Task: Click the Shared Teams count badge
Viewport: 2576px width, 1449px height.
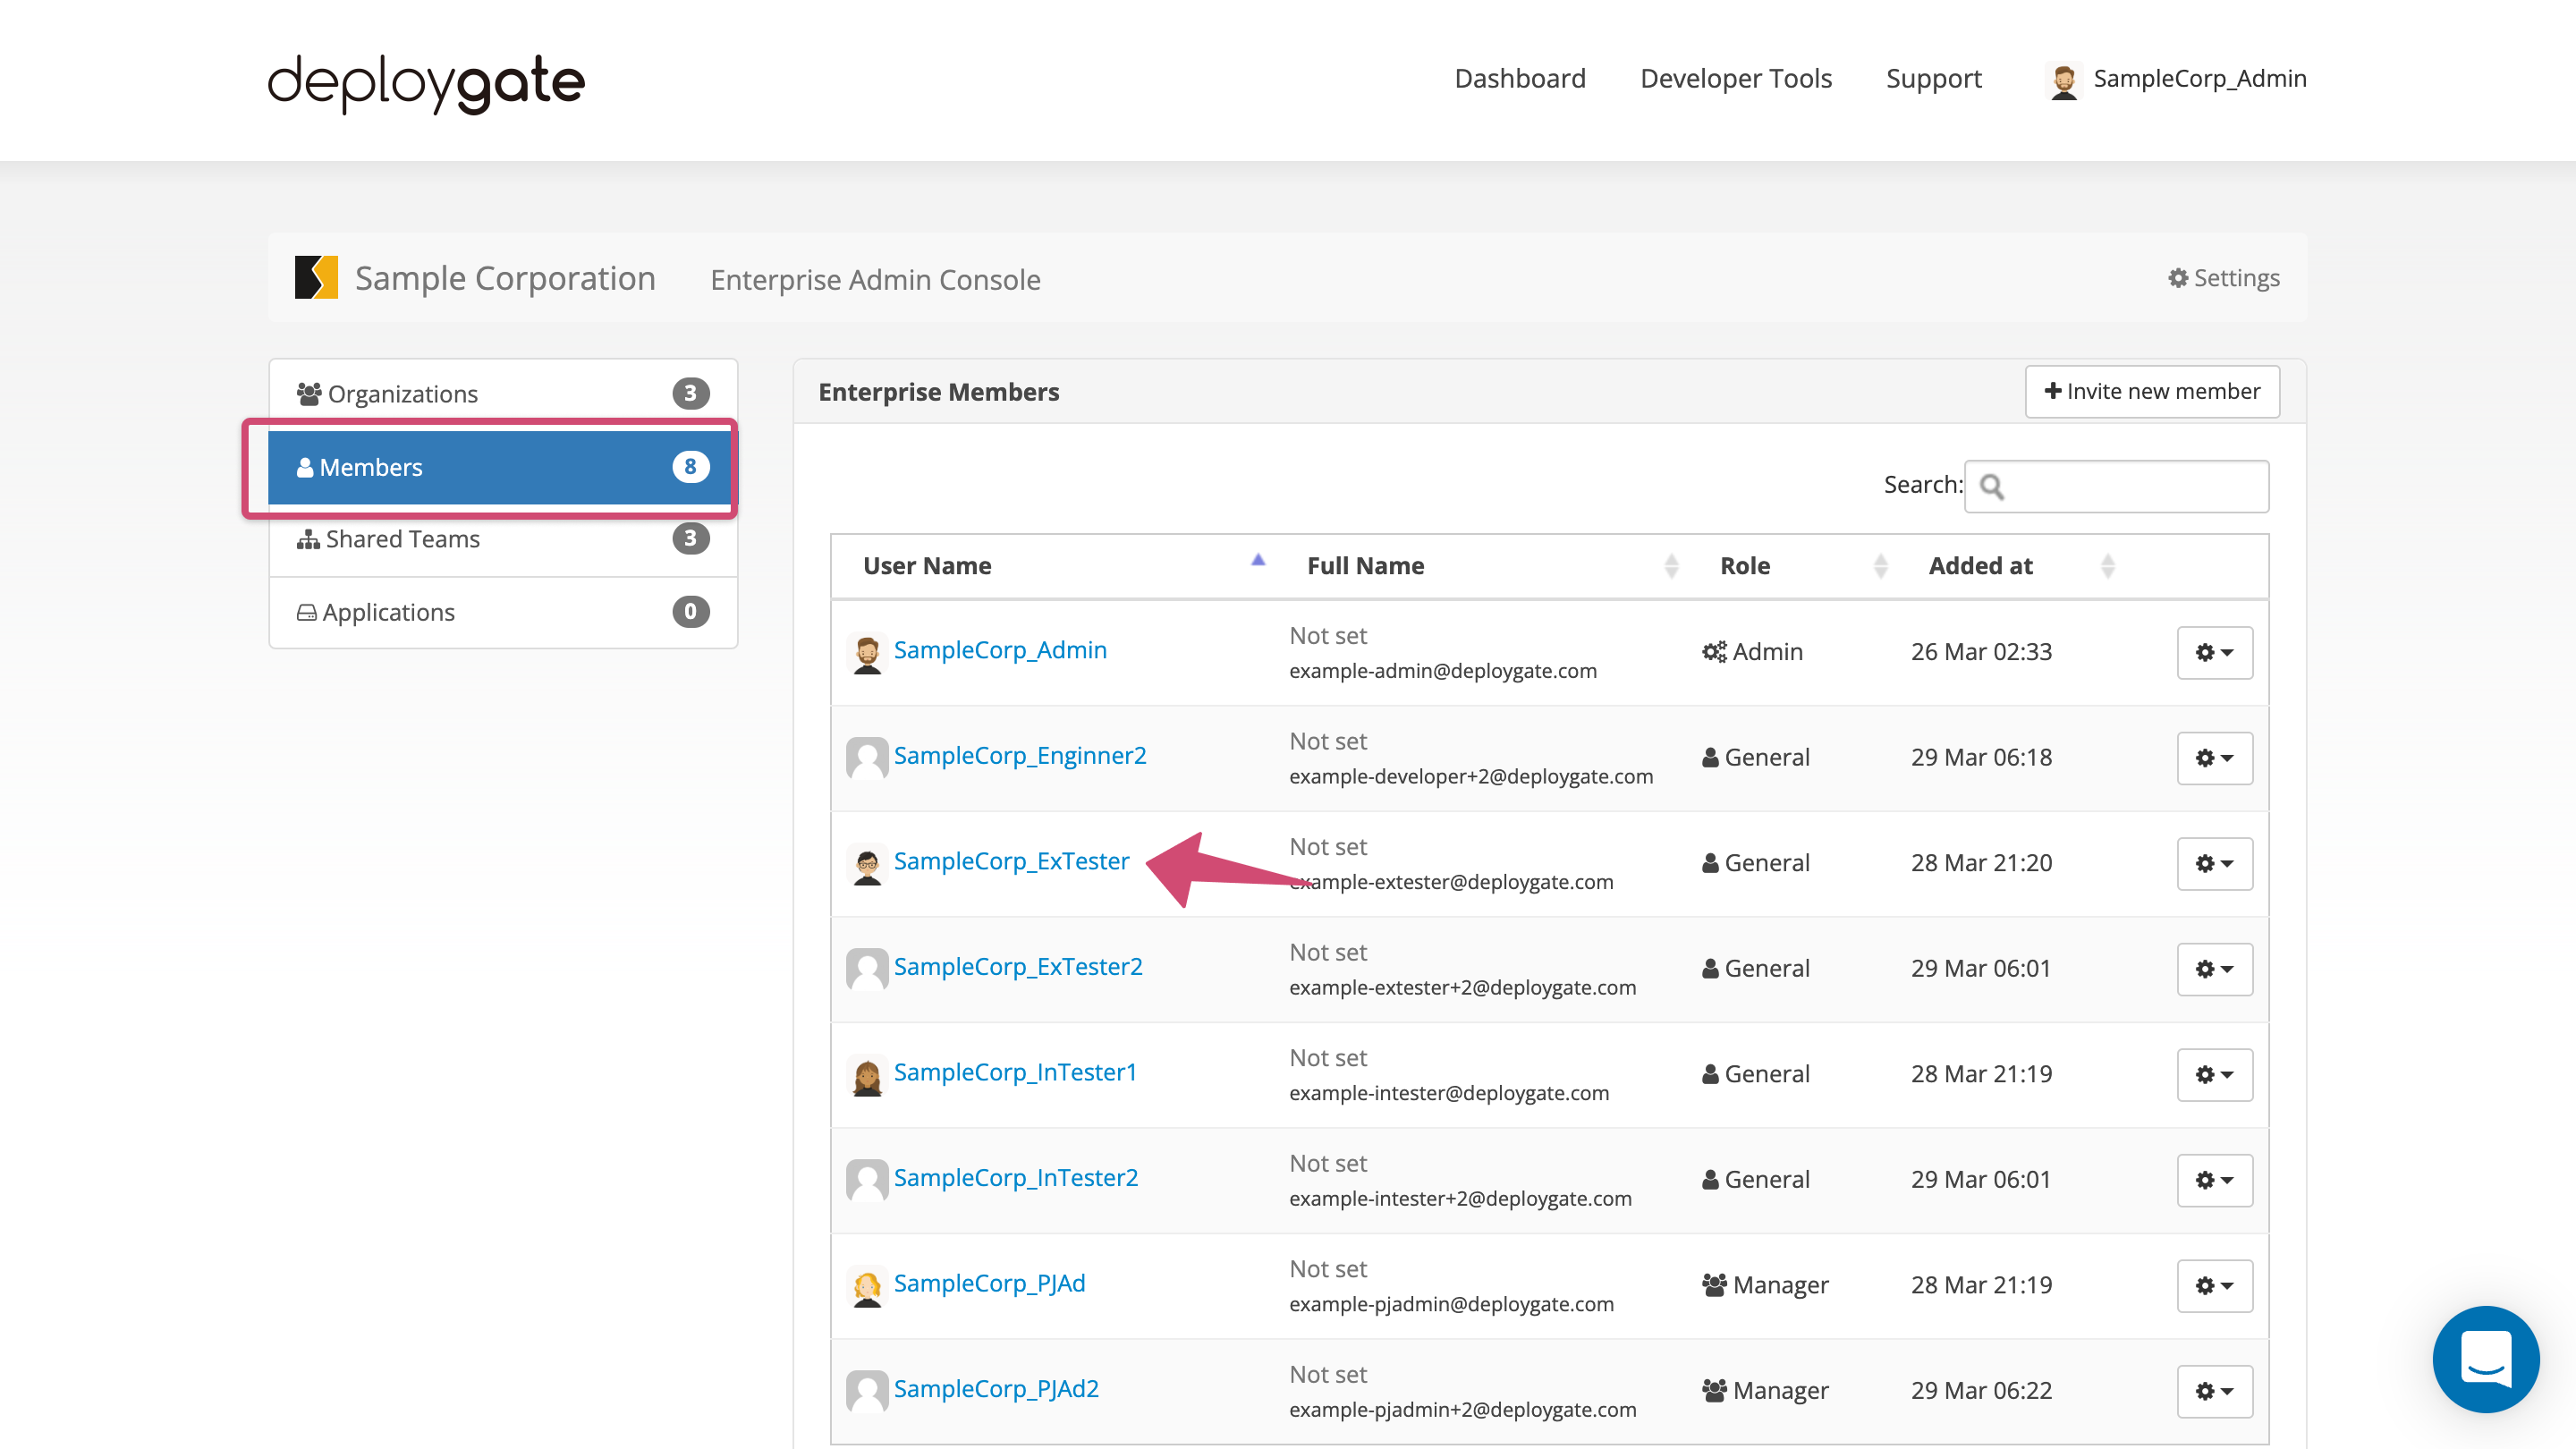Action: point(690,538)
